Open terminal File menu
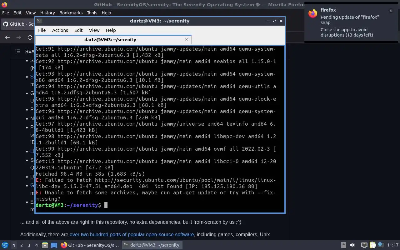 coord(42,30)
